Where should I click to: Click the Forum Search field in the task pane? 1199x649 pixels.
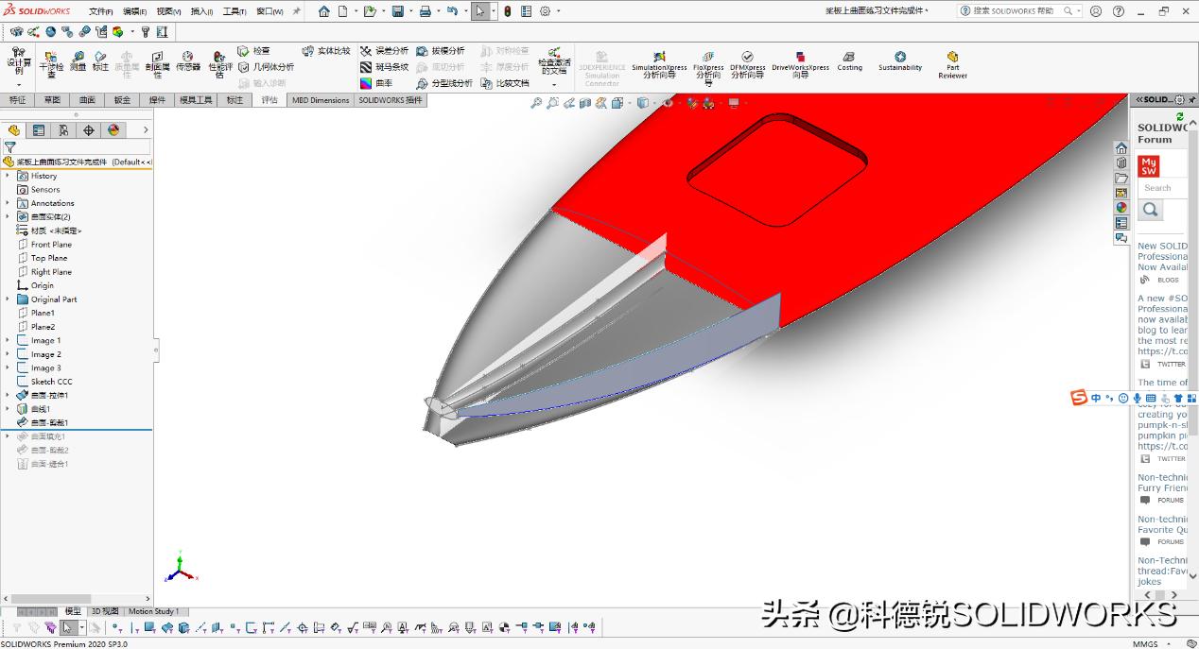pos(1160,188)
